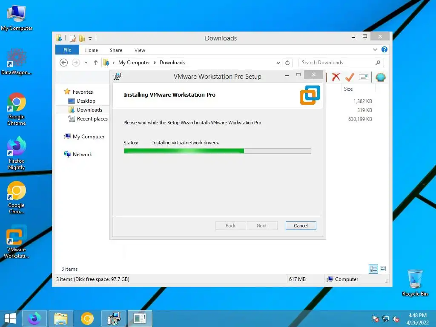This screenshot has height=327, width=436.
Task: Switch to large icons view layout
Action: pyautogui.click(x=383, y=269)
